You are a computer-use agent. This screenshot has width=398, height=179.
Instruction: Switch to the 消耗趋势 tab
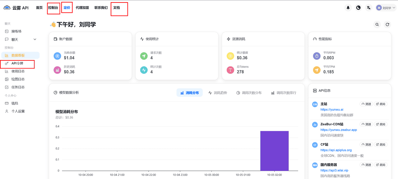[218, 93]
